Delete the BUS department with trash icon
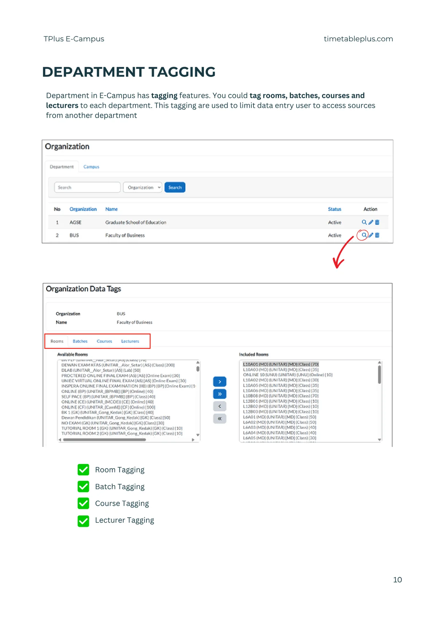This screenshot has height=619, width=437. coord(377,235)
